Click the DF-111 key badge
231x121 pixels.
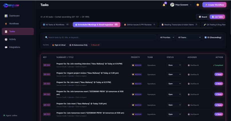[x=47, y=114]
